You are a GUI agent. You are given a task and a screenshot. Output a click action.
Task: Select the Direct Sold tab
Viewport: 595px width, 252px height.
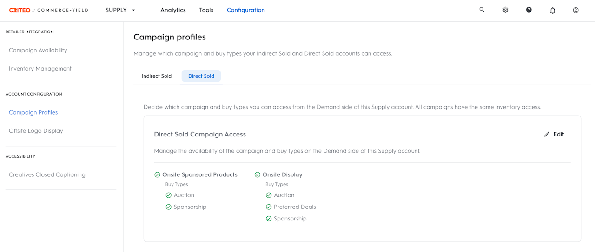pyautogui.click(x=201, y=76)
